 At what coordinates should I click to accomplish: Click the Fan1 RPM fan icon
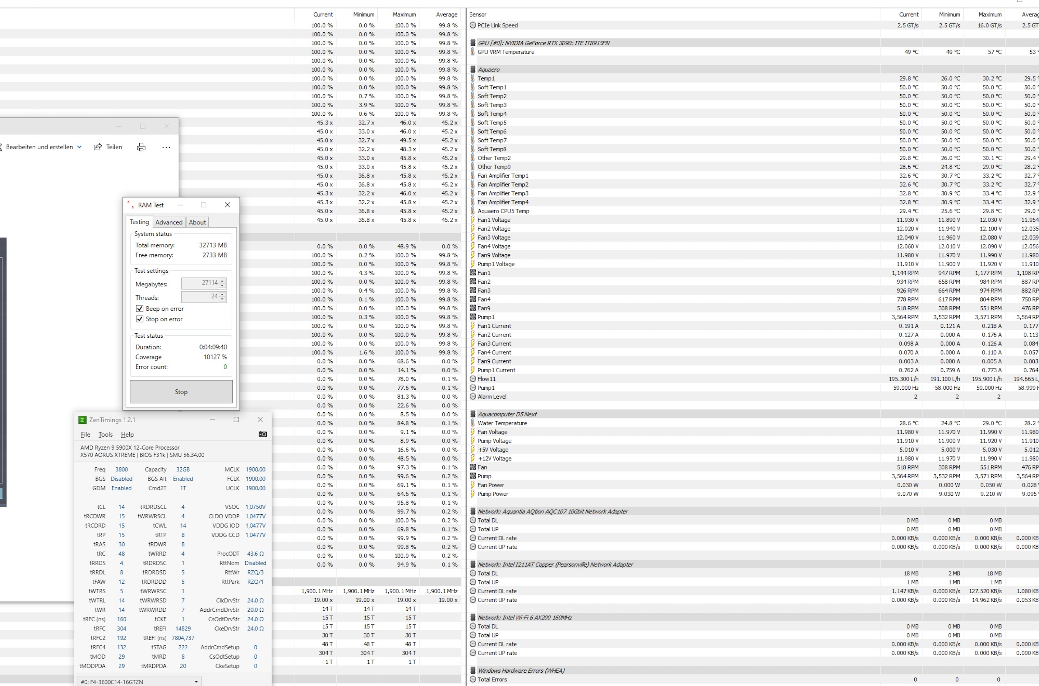[x=473, y=272]
